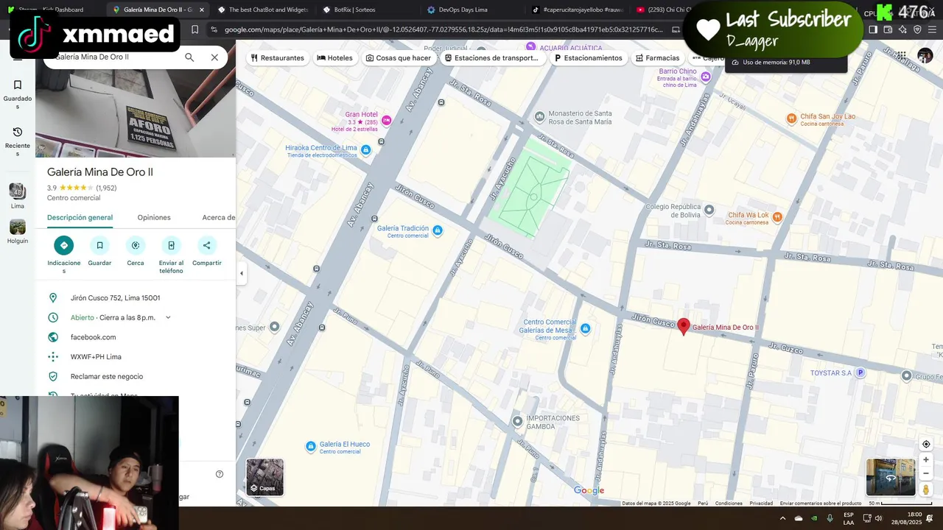Click the Galería El Hueco marker
The width and height of the screenshot is (943, 530).
click(x=312, y=446)
